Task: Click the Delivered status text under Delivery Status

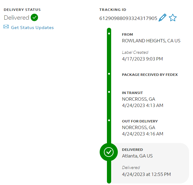Action: 17,18
